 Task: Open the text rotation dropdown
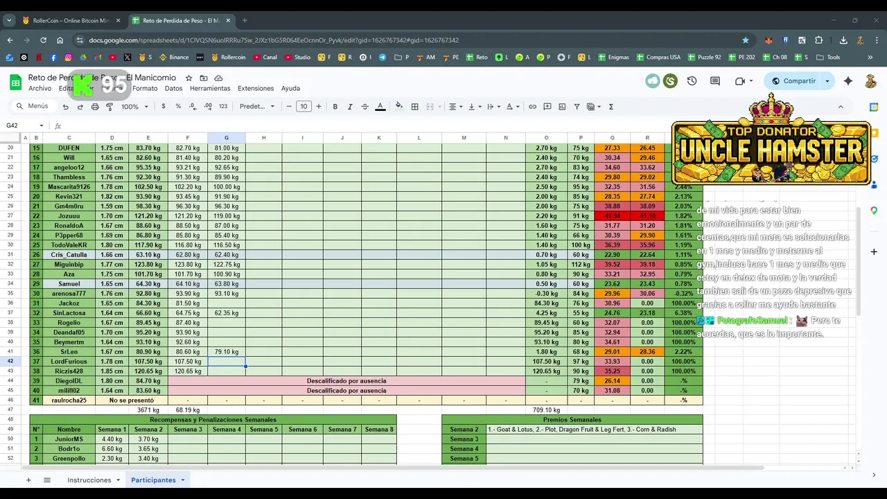pyautogui.click(x=512, y=107)
